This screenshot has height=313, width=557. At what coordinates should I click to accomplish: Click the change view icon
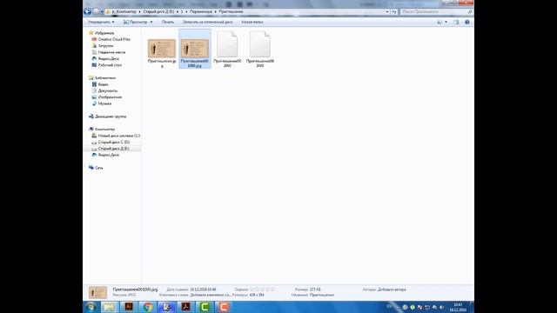[x=440, y=22]
